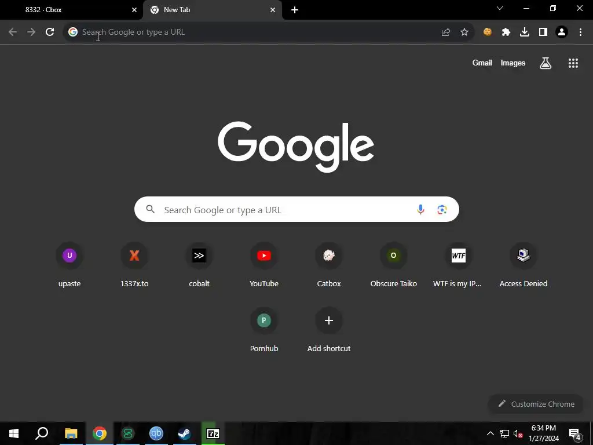The width and height of the screenshot is (593, 445).
Task: Search by image with Google Lens icon
Action: pyautogui.click(x=442, y=209)
